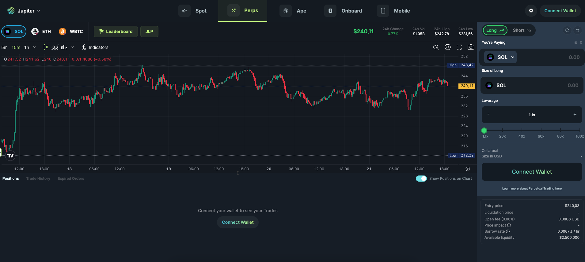585x262 pixels.
Task: Click Connect Wallet in the header
Action: 560,11
